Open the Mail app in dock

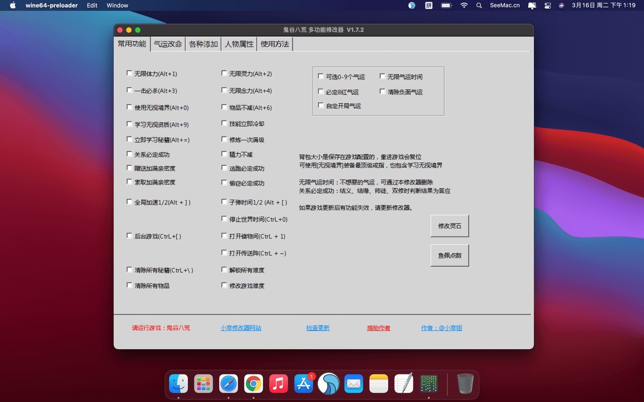[x=354, y=384]
